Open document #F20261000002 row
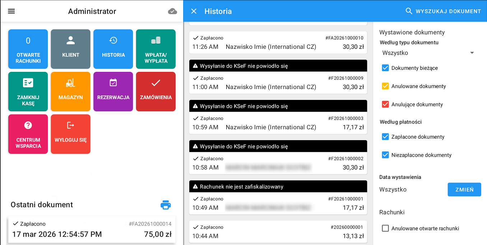487x245 pixels. click(278, 163)
